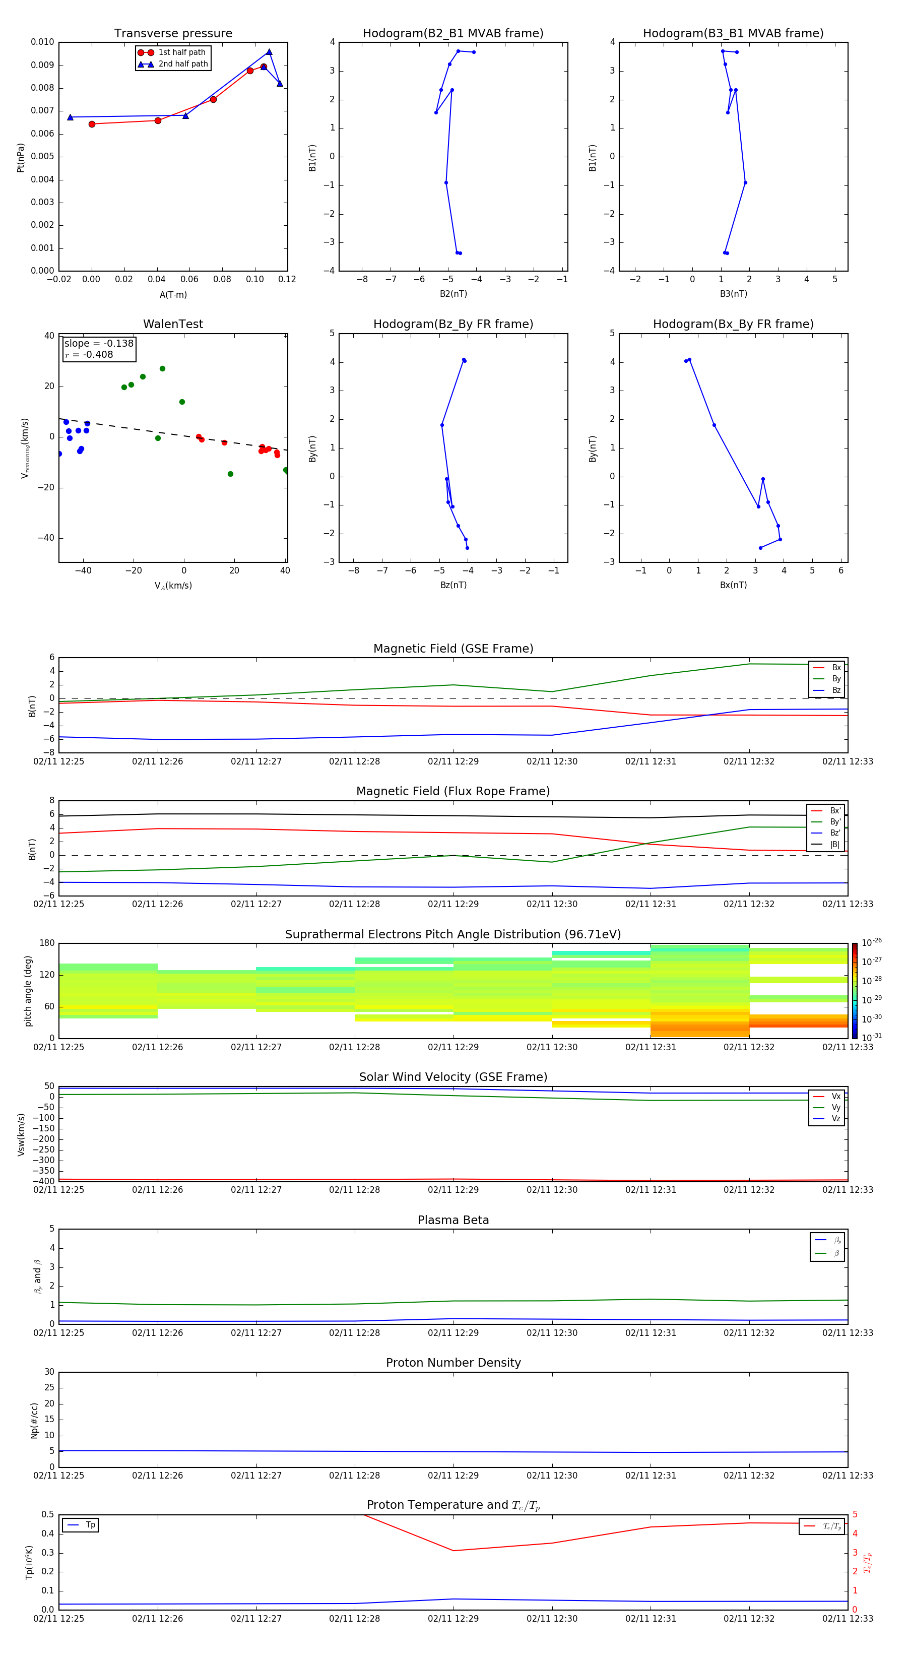The height and width of the screenshot is (1663, 907).
Task: Click the 'Proton Temperature and Te/Tp' title
Action: click(453, 1505)
